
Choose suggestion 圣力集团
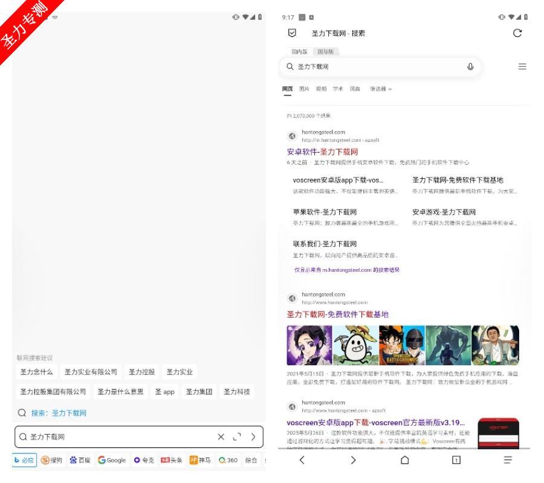point(199,391)
